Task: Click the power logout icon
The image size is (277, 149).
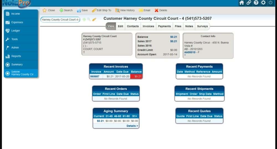Action: (270, 3)
